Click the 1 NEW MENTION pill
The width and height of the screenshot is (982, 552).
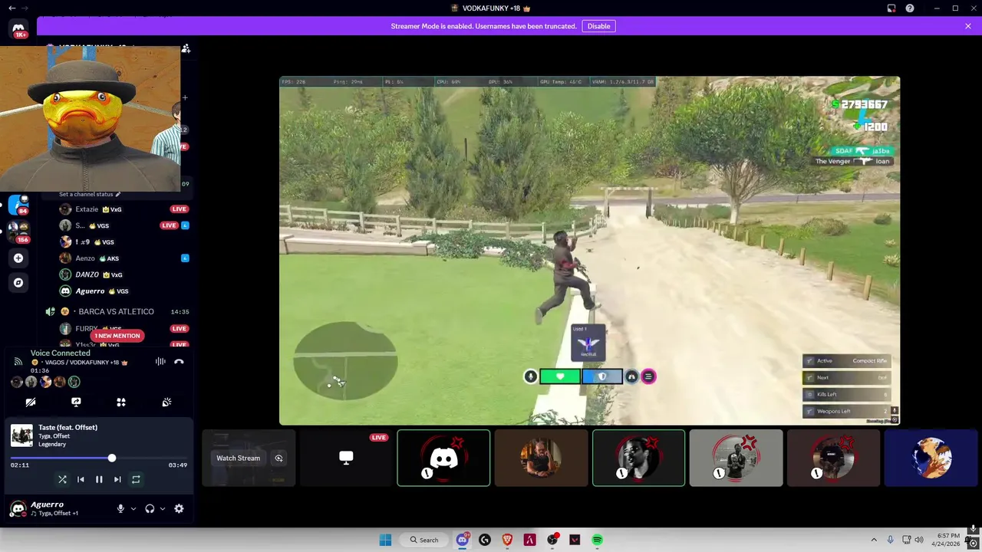117,336
